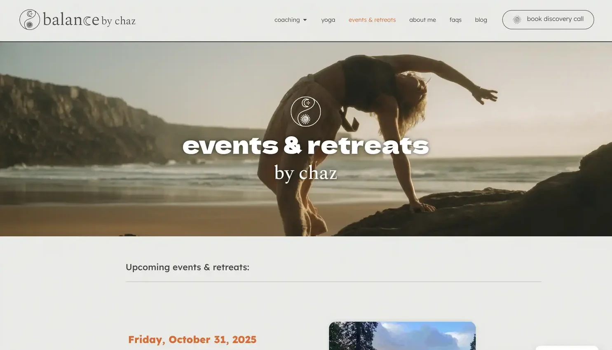Visit the faqs page
This screenshot has width=612, height=350.
click(455, 20)
